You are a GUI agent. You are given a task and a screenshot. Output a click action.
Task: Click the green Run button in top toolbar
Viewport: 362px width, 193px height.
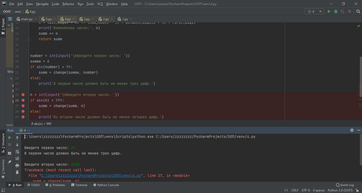[x=329, y=11]
